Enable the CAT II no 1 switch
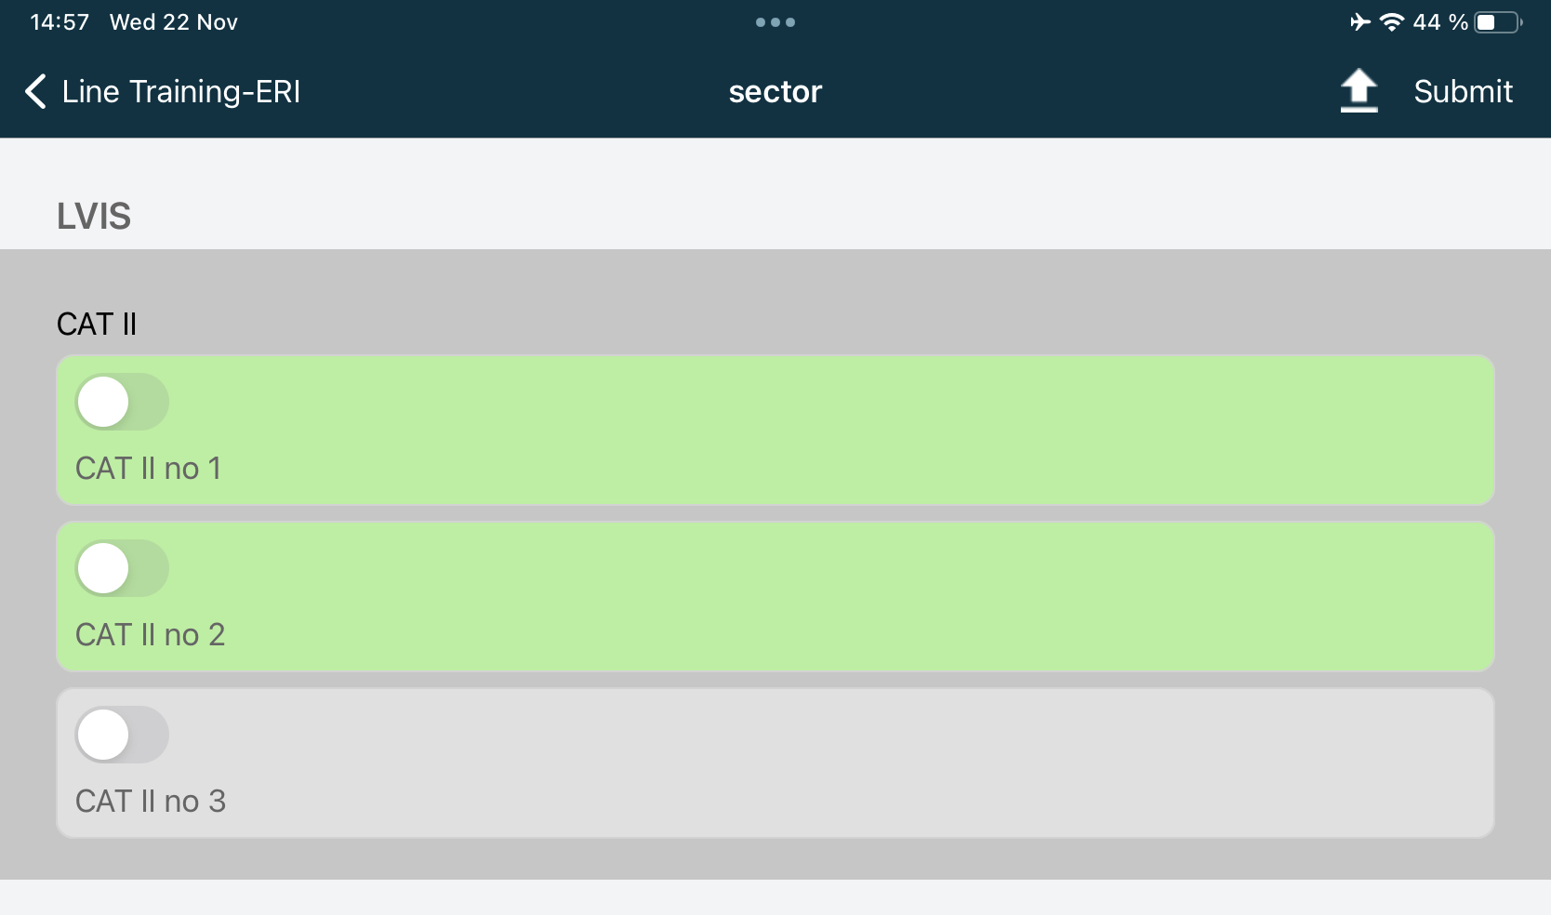The width and height of the screenshot is (1551, 915). point(122,402)
